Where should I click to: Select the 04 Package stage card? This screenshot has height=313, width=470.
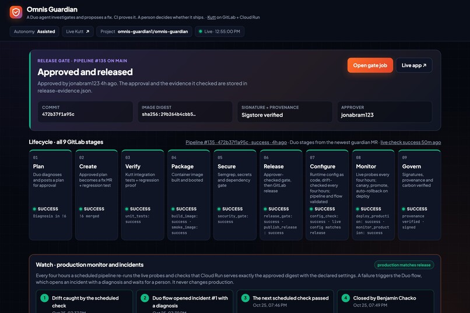[x=189, y=195]
